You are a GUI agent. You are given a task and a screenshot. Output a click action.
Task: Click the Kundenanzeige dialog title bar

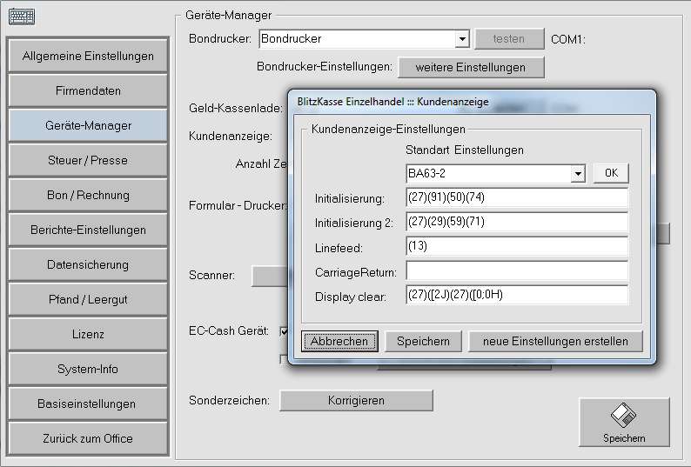[472, 102]
